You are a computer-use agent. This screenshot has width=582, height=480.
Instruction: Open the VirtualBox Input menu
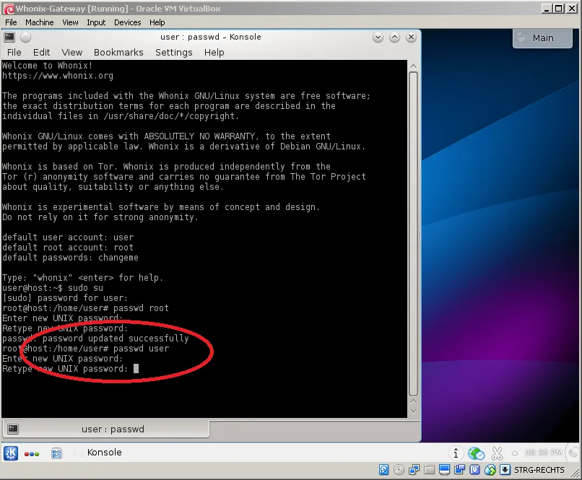tap(96, 22)
